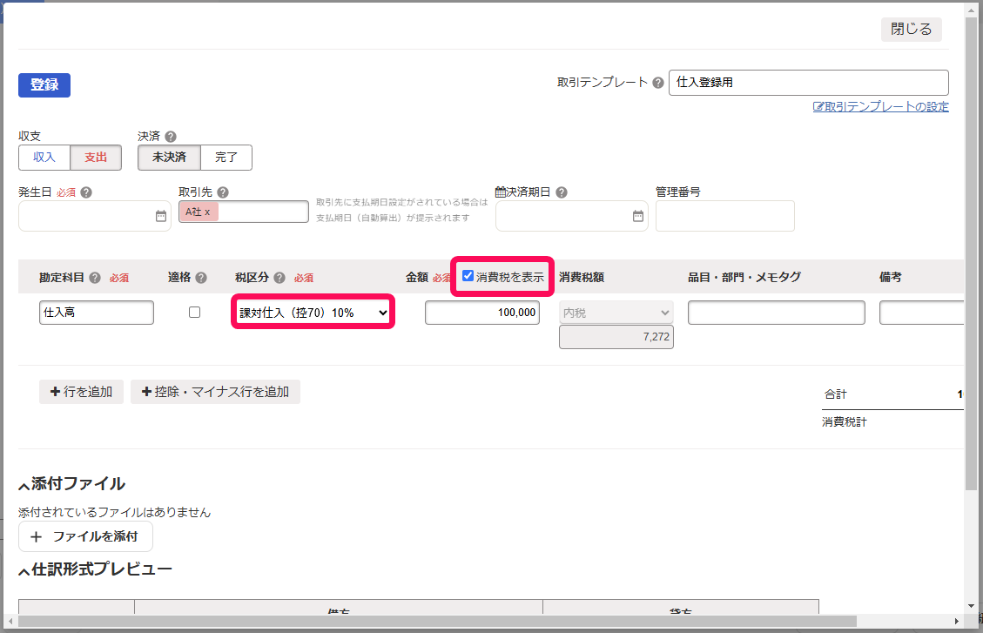Image resolution: width=983 pixels, height=633 pixels.
Task: Open the calendar icon in 発生日 field
Action: pos(161,216)
